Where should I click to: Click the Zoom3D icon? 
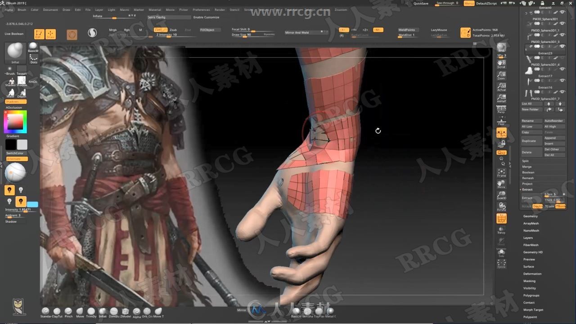pyautogui.click(x=501, y=195)
